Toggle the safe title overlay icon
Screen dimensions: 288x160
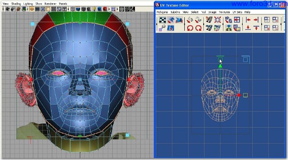(x=65, y=9)
